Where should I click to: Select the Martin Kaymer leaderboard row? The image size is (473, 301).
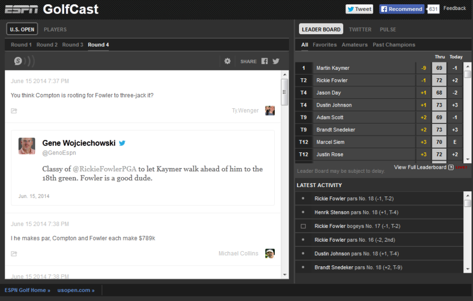(x=379, y=68)
